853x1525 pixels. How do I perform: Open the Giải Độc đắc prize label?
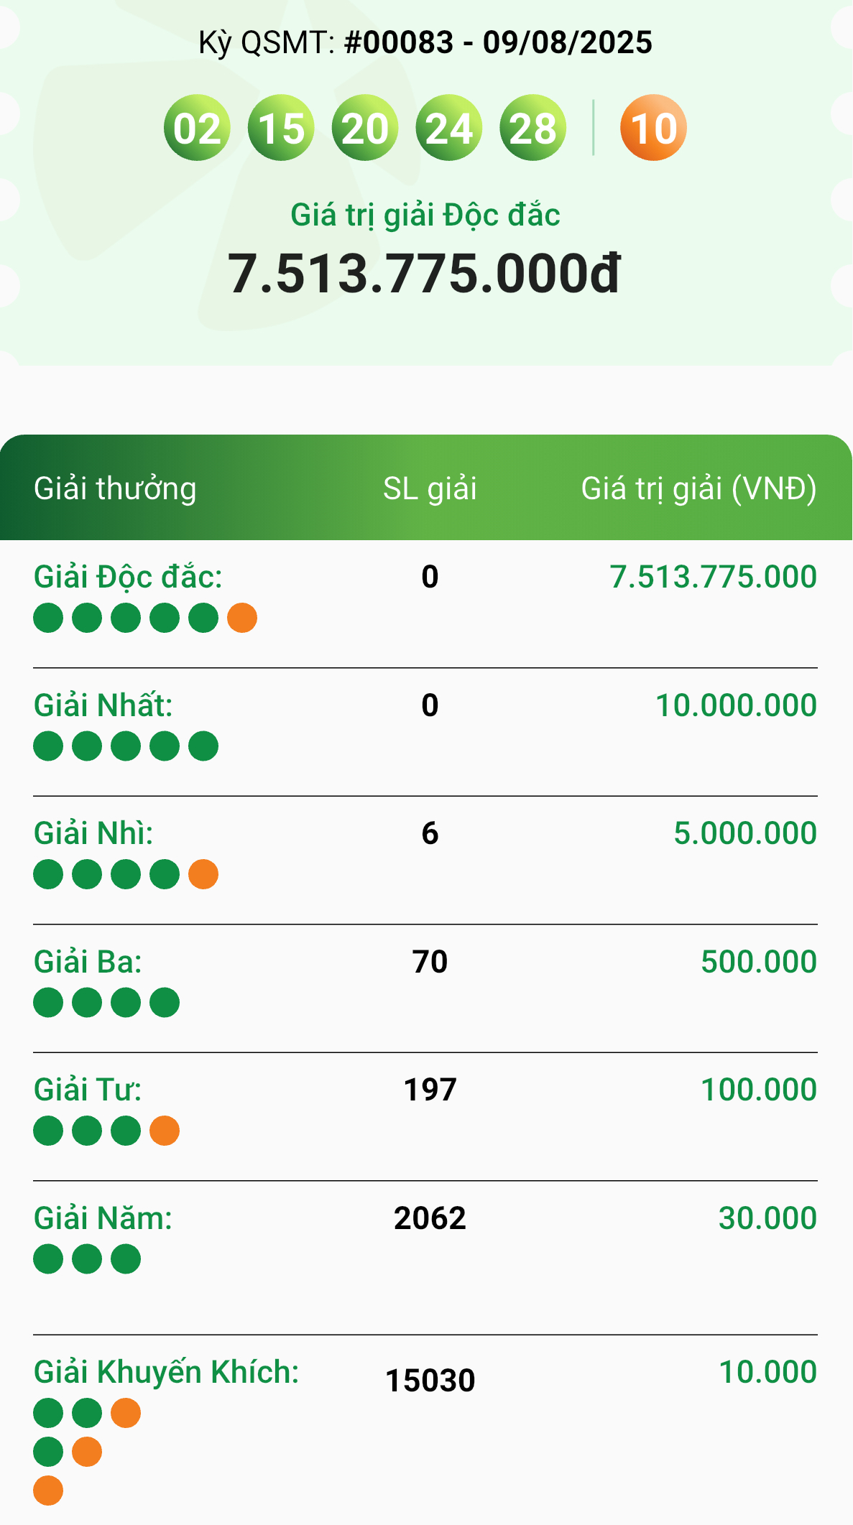point(128,577)
